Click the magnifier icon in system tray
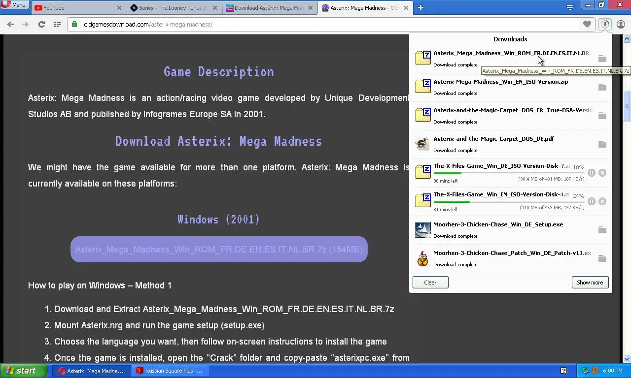Image resolution: width=631 pixels, height=378 pixels. pos(595,371)
